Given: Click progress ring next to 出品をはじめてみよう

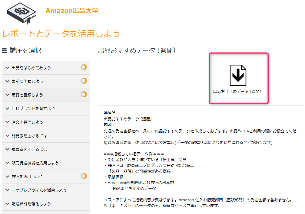Looking at the screenshot, I should 84,67.
